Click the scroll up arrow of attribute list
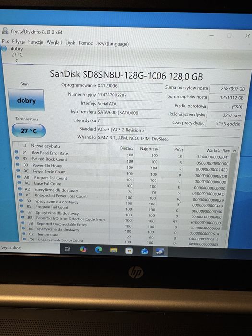252x336 pixels. 234,151
